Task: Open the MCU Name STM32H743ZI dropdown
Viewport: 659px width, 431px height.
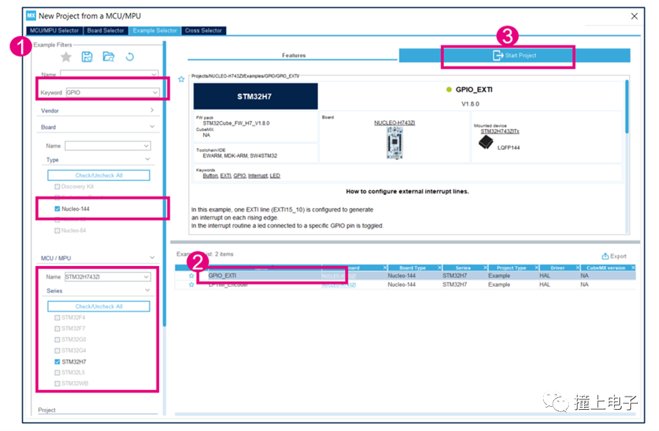Action: (x=146, y=277)
